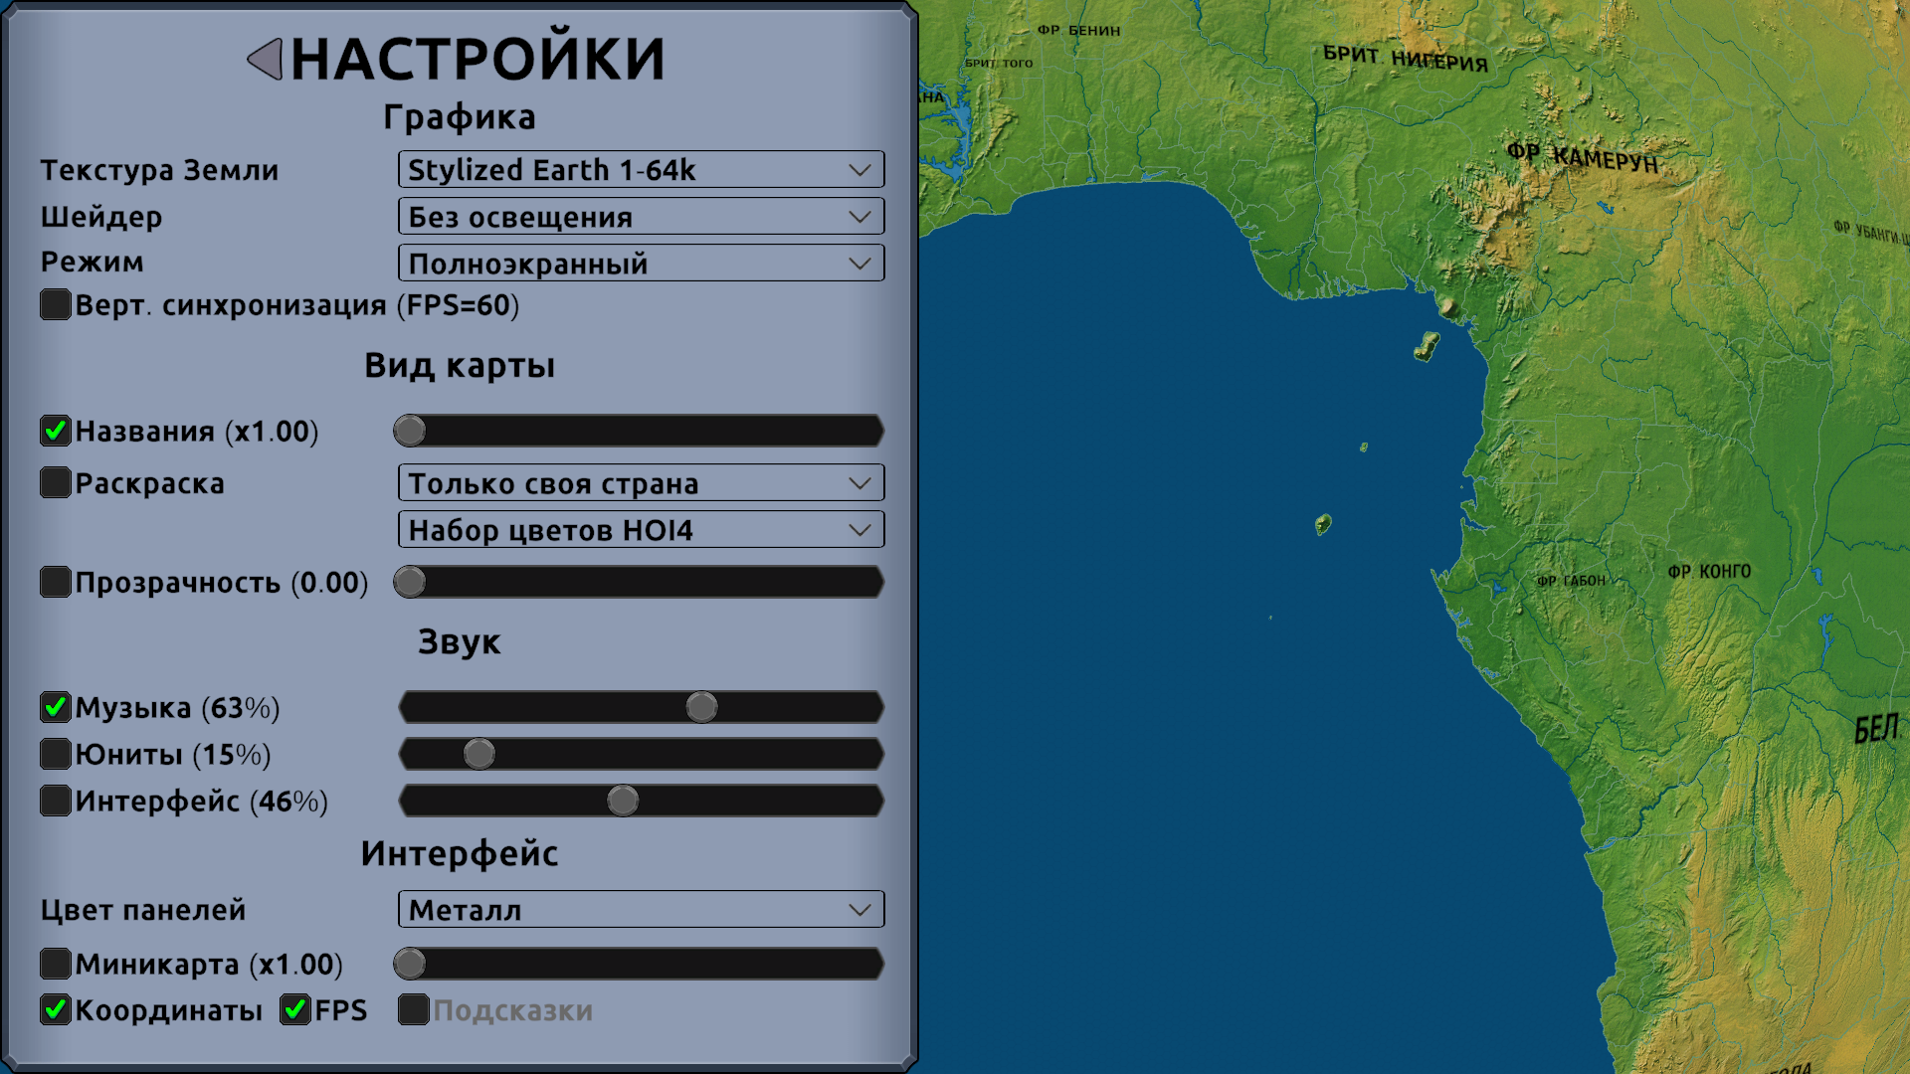
Task: Toggle the Прозрачность checkbox
Action: pos(56,582)
